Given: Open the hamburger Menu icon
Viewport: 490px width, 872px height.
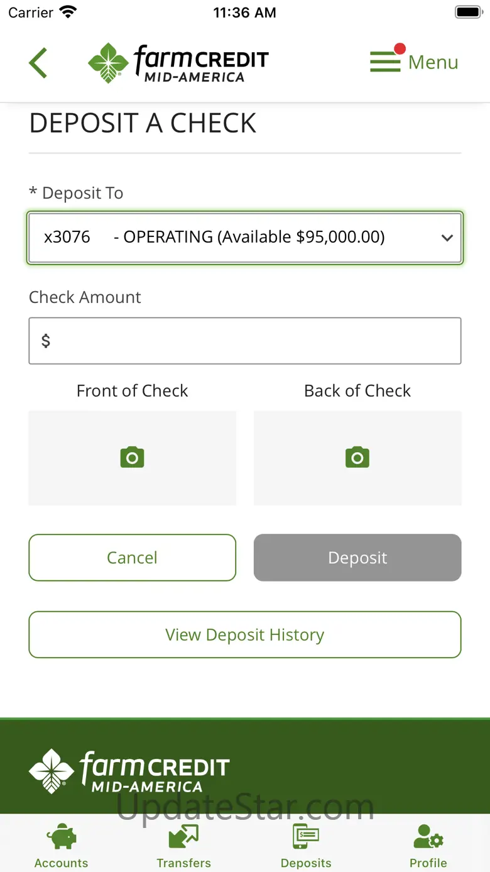Looking at the screenshot, I should click(385, 62).
